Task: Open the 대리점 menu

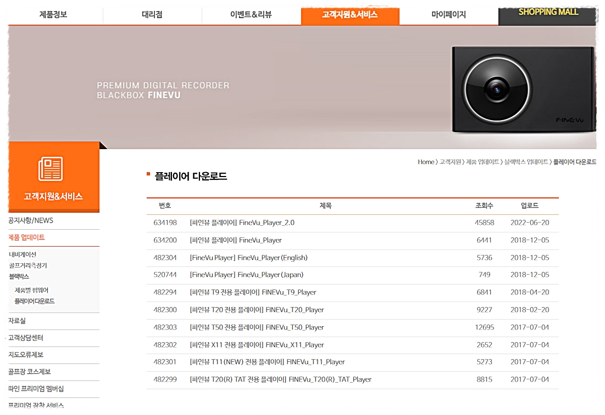Action: tap(152, 15)
